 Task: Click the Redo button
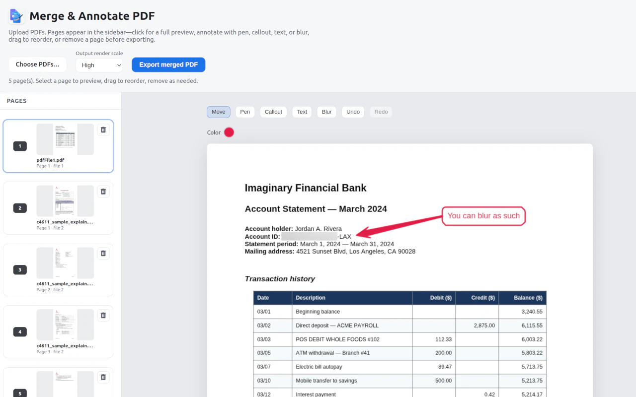coord(381,112)
